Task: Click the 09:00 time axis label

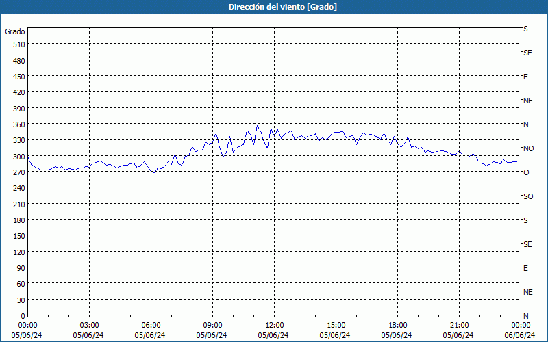Action: point(212,326)
